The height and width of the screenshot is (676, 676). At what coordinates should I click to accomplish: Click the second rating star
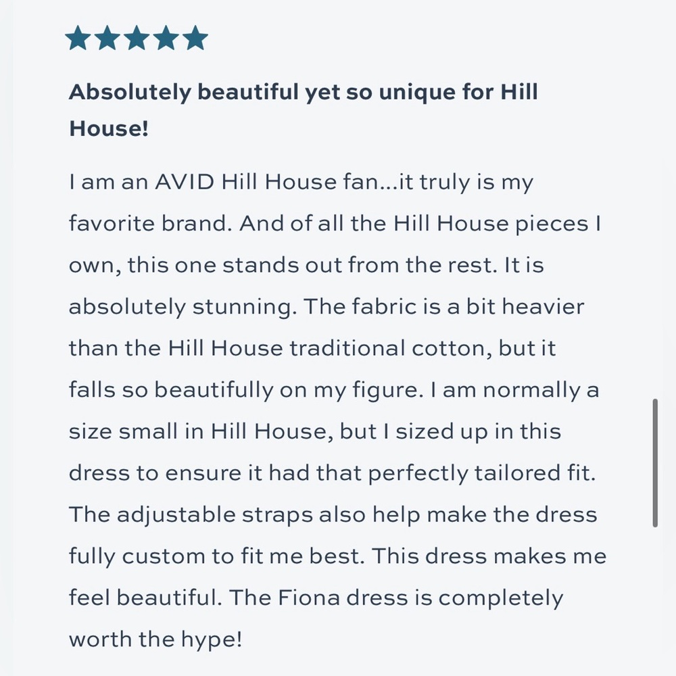pos(107,38)
